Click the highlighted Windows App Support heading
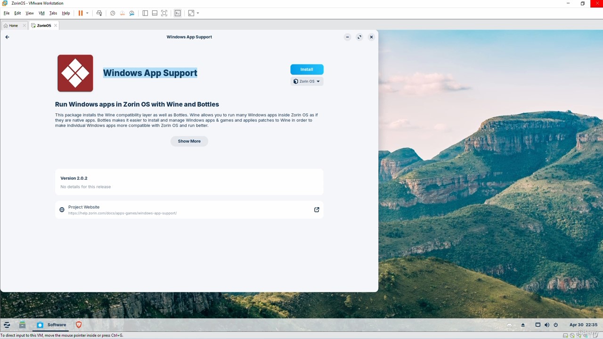 [150, 73]
